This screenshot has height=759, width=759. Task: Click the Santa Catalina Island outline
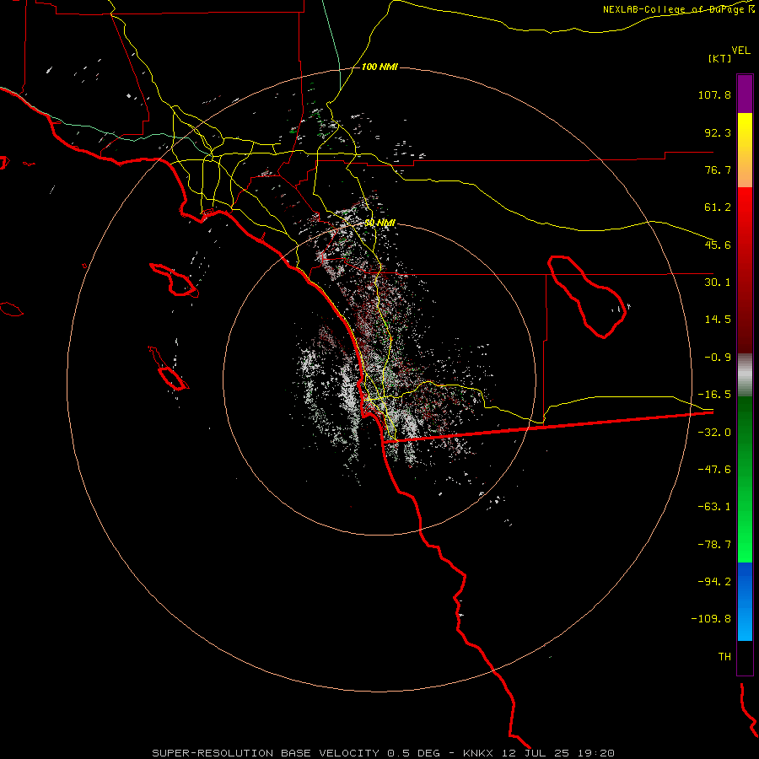pyautogui.click(x=175, y=280)
